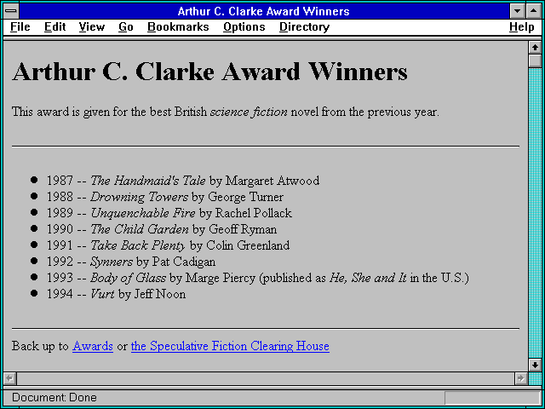The height and width of the screenshot is (409, 545).
Task: Click the 1988 Drowning Towers entry
Action: (x=165, y=197)
